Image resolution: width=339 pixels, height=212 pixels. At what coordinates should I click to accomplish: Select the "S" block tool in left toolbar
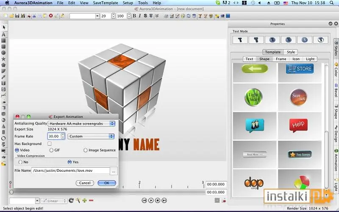coord(4,89)
